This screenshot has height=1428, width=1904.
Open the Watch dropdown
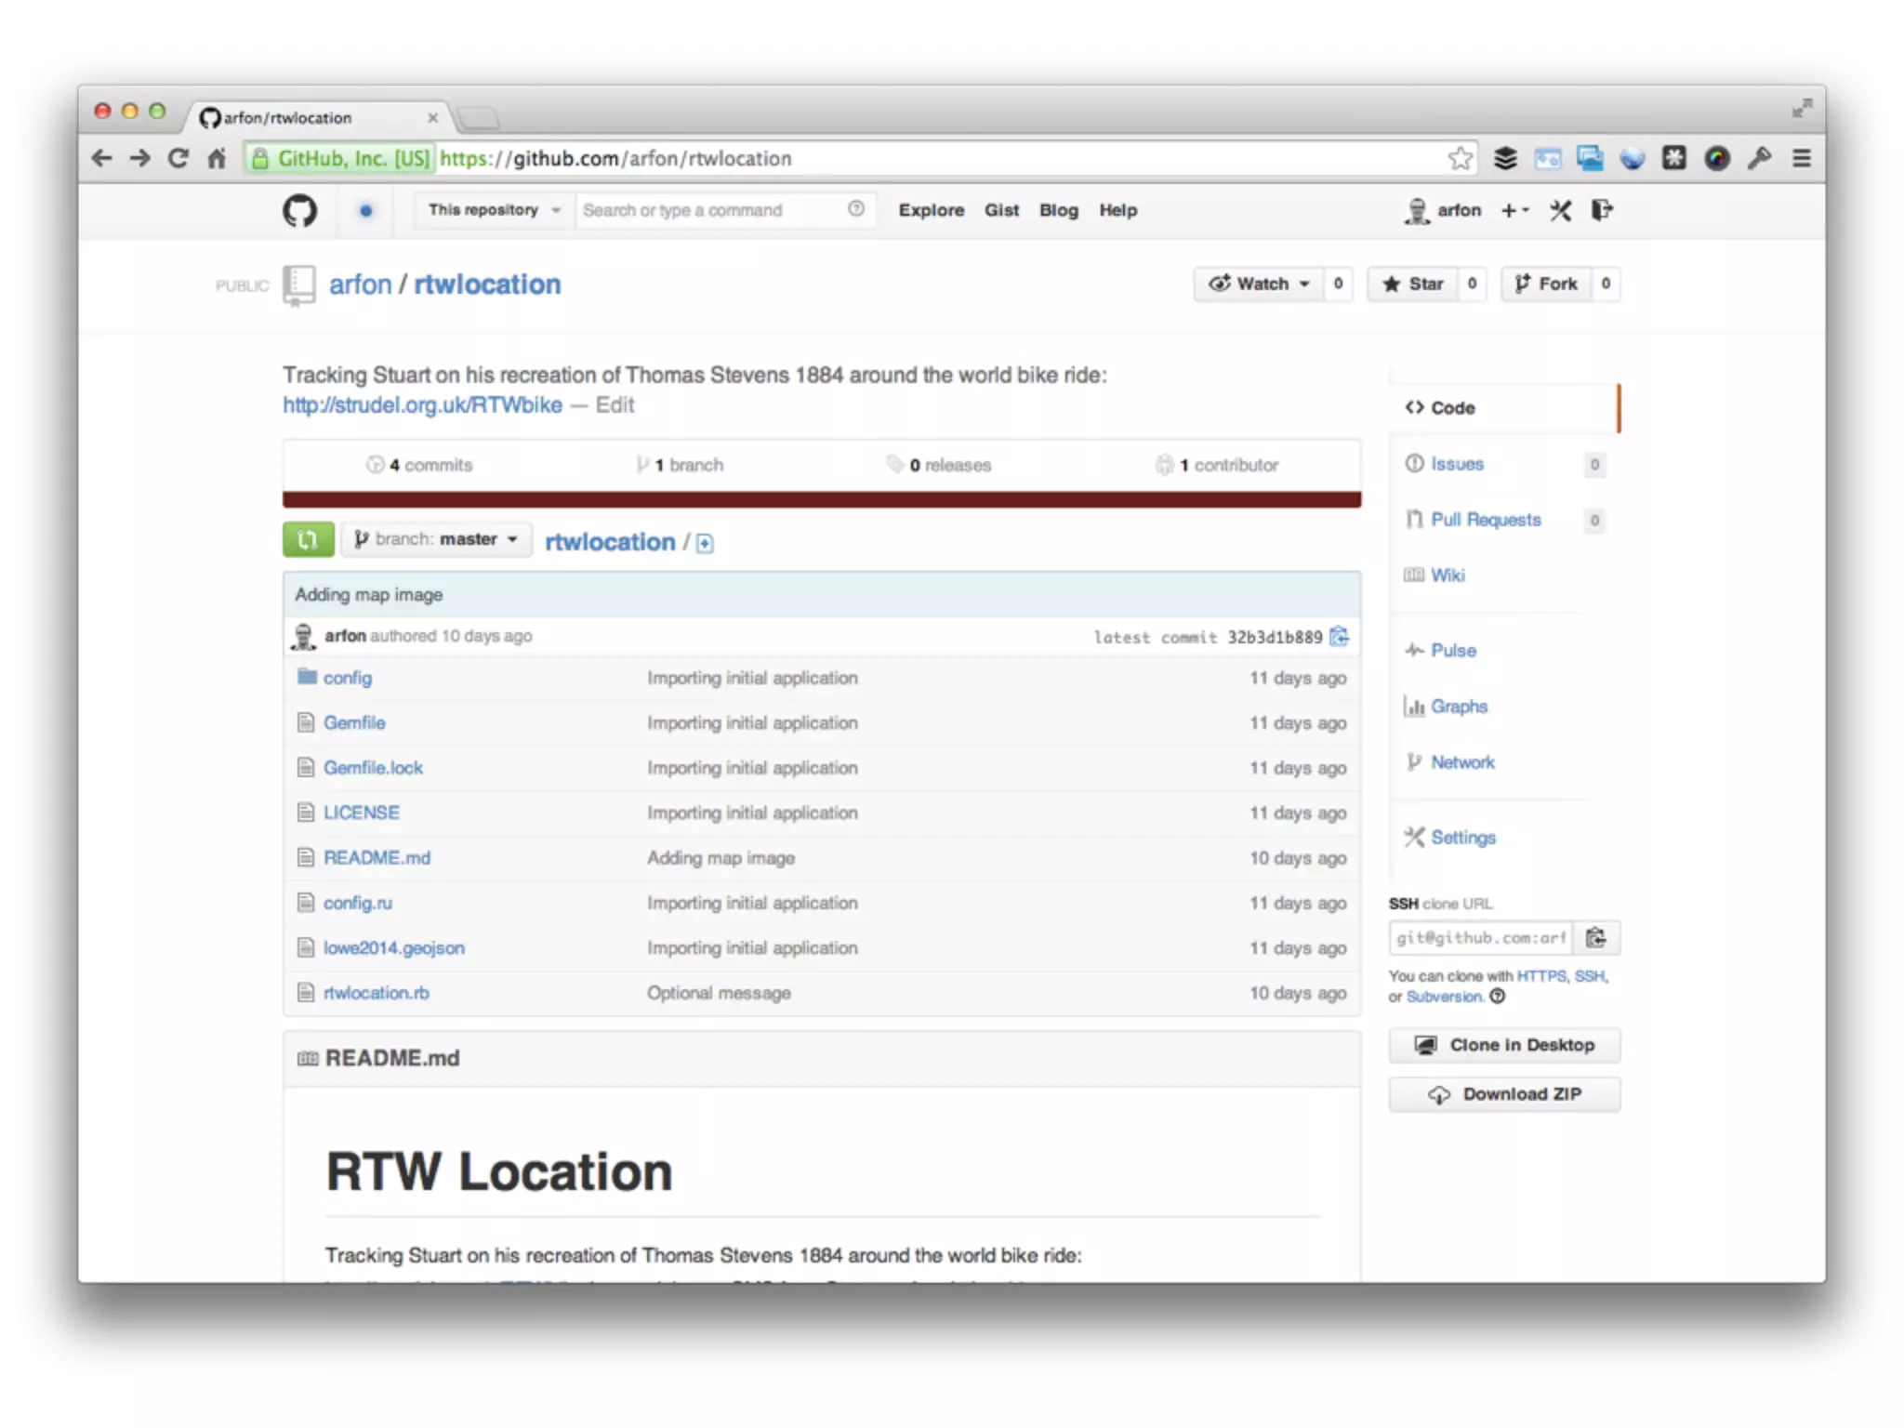pos(1259,284)
